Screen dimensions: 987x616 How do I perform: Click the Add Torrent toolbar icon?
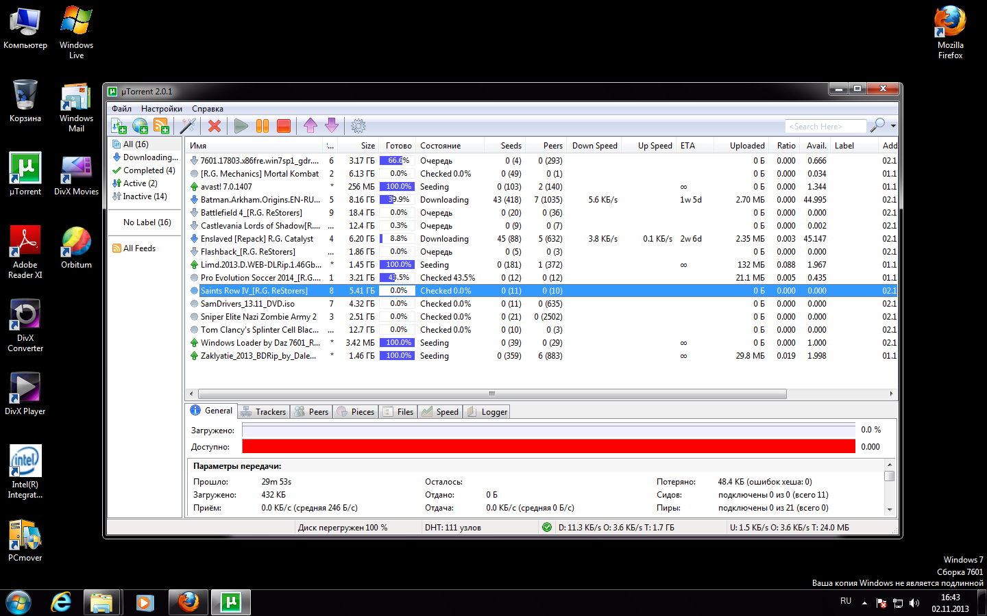119,126
